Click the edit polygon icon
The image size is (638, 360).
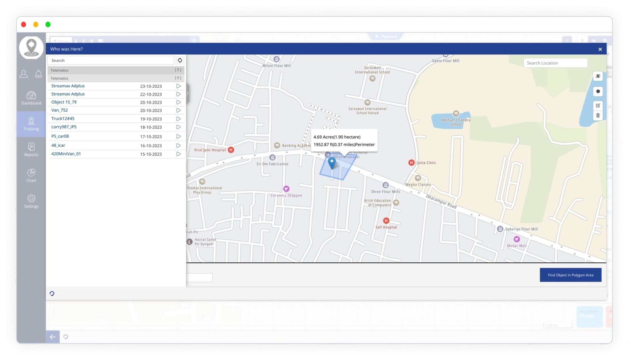click(598, 105)
